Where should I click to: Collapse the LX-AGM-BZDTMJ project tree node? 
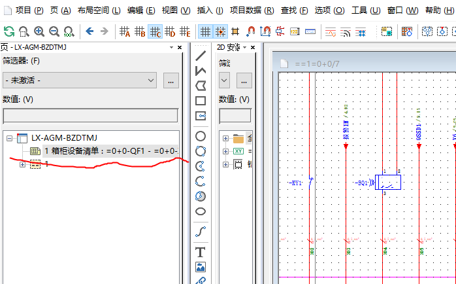pyautogui.click(x=10, y=138)
